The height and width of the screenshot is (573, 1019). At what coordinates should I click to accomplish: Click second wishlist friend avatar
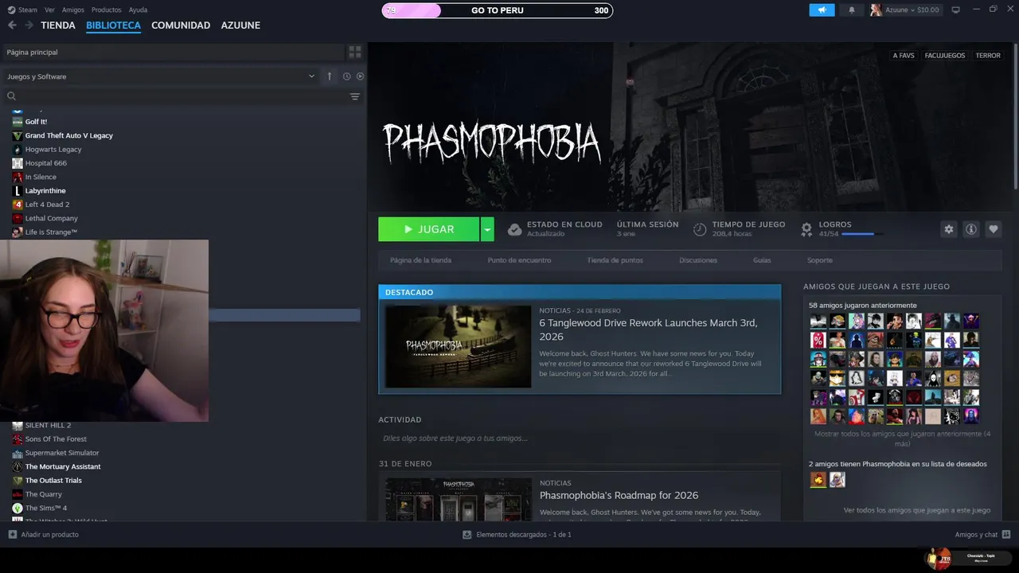coord(837,480)
